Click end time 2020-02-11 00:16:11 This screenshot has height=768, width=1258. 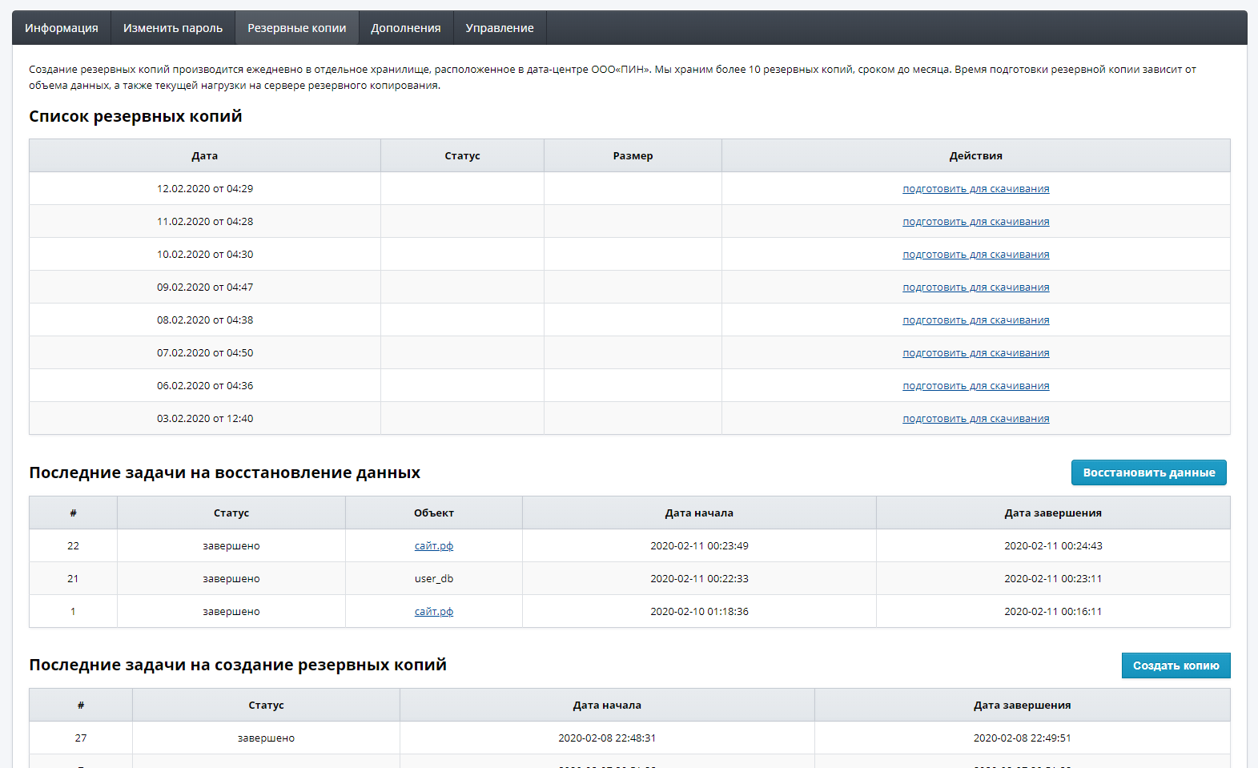click(1053, 612)
